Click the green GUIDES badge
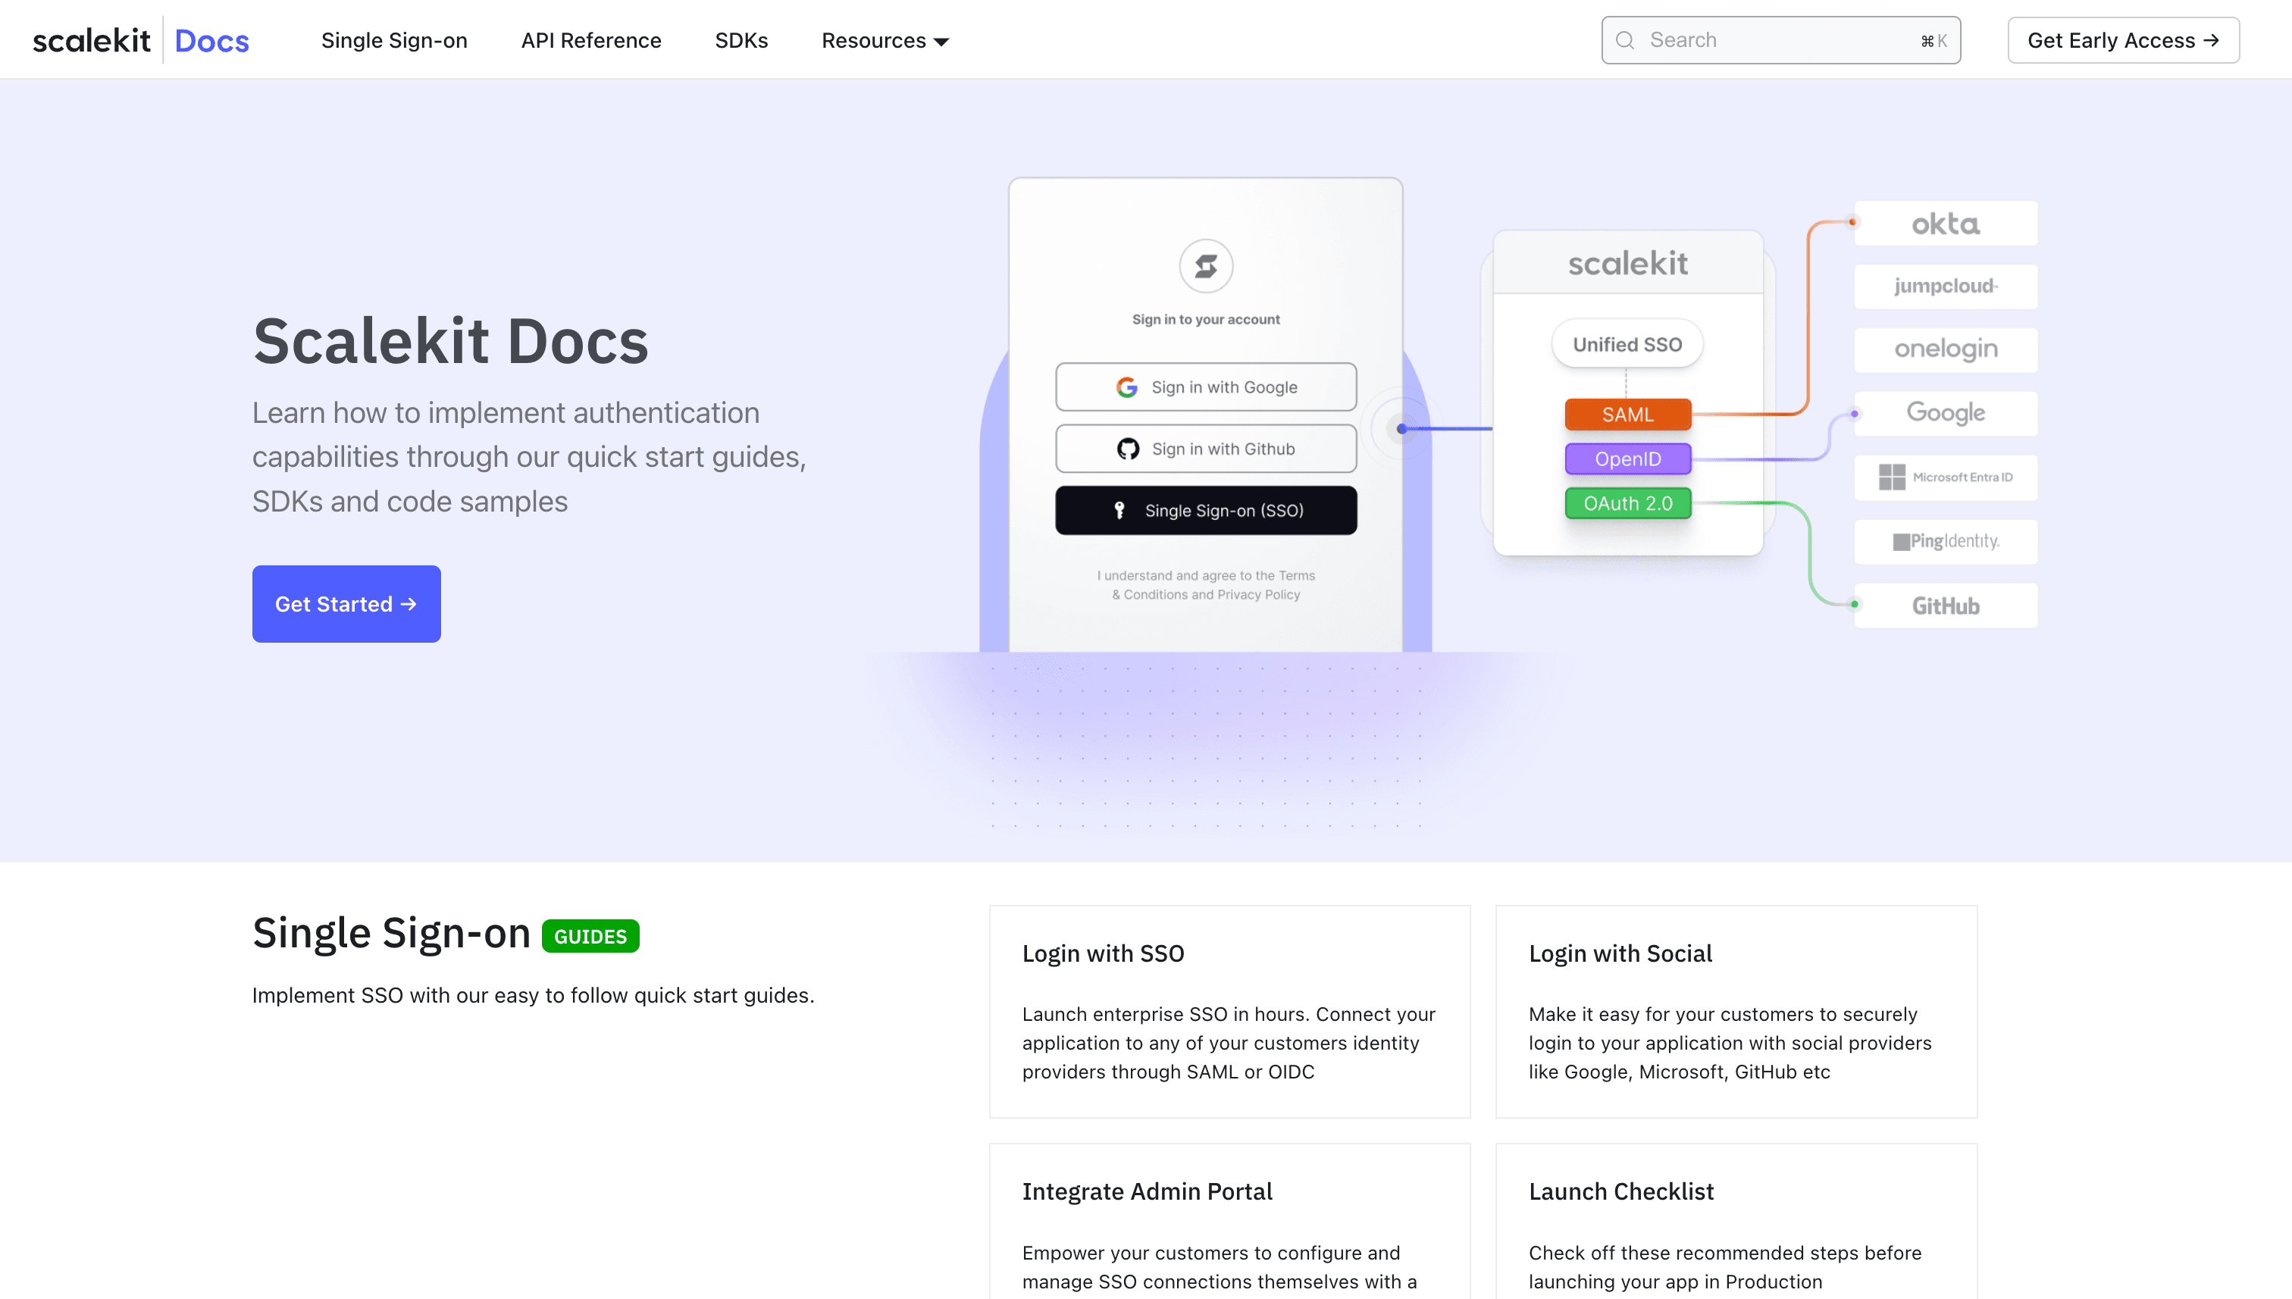This screenshot has width=2292, height=1299. [x=590, y=936]
